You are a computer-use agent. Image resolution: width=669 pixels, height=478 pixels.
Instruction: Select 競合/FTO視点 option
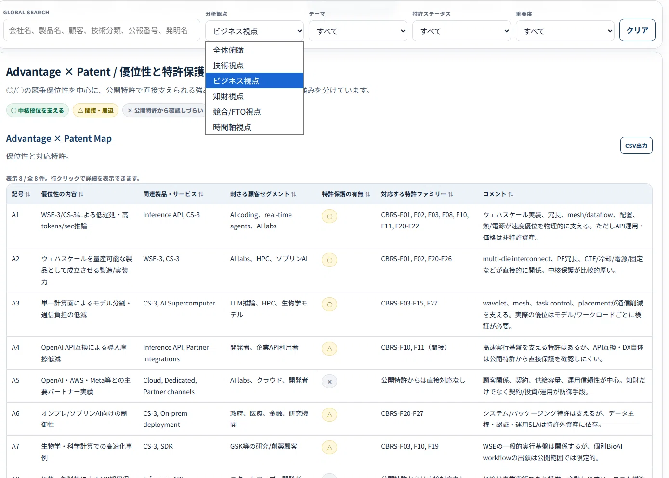(x=254, y=112)
